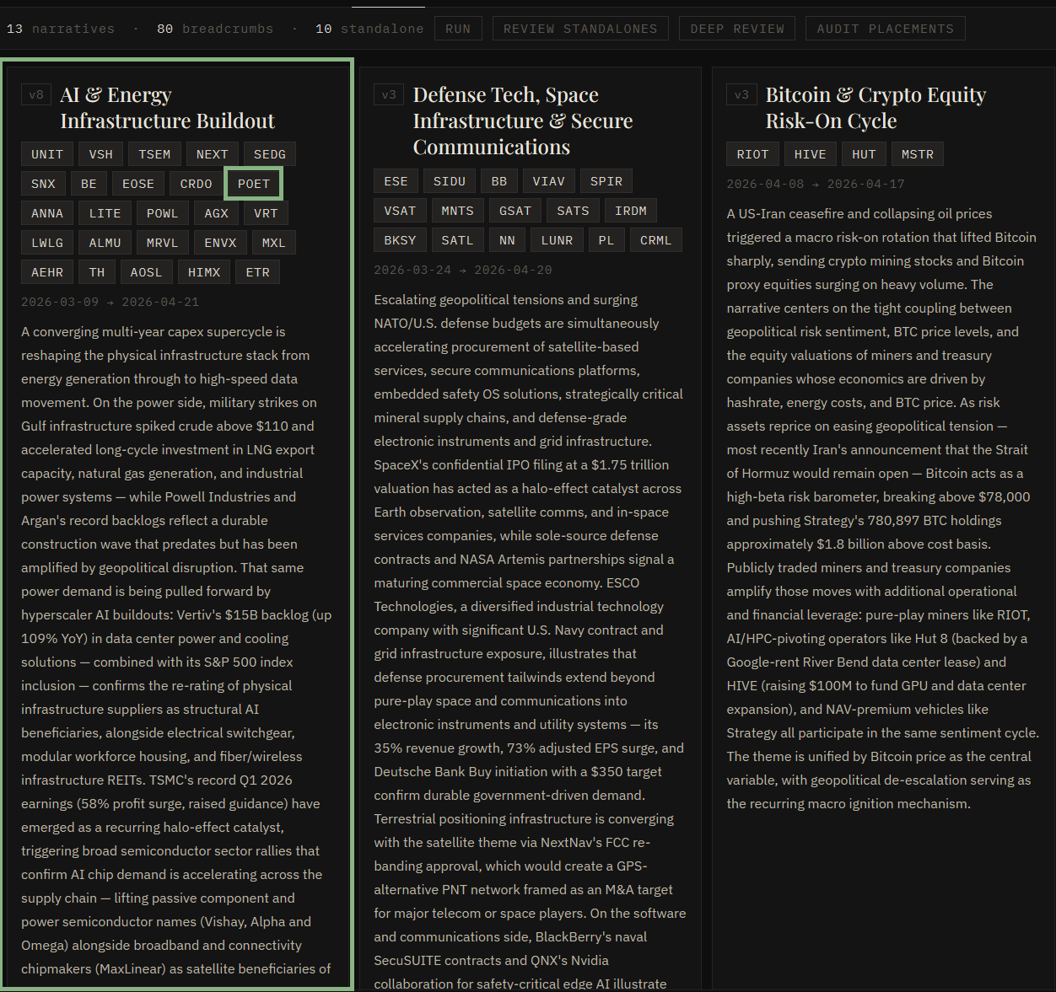Click the v3 badge on Bitcoin card
This screenshot has width=1056, height=992.
tap(741, 94)
